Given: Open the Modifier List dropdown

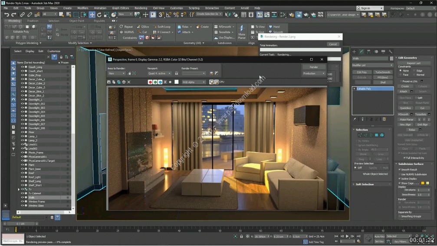Looking at the screenshot, I should click(372, 65).
